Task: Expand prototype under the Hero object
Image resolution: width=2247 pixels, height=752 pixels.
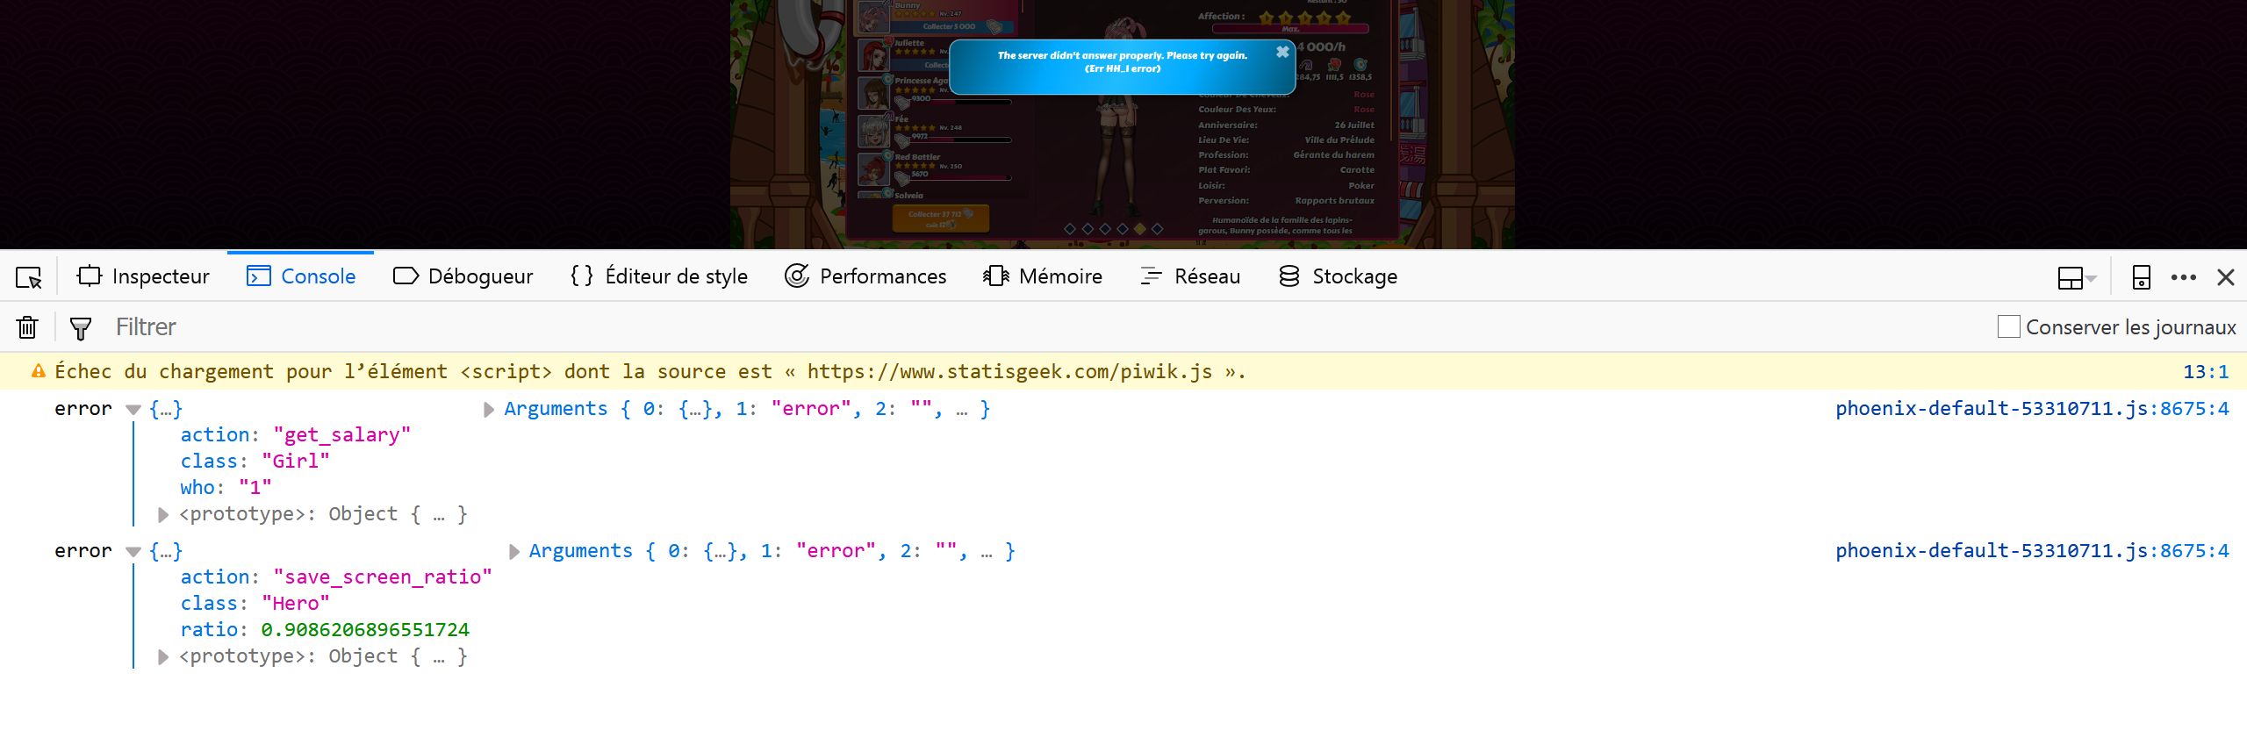Action: tap(163, 657)
